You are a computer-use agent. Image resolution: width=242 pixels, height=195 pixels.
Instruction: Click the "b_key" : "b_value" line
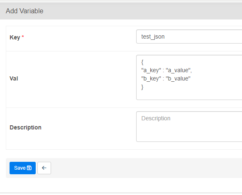click(166, 79)
